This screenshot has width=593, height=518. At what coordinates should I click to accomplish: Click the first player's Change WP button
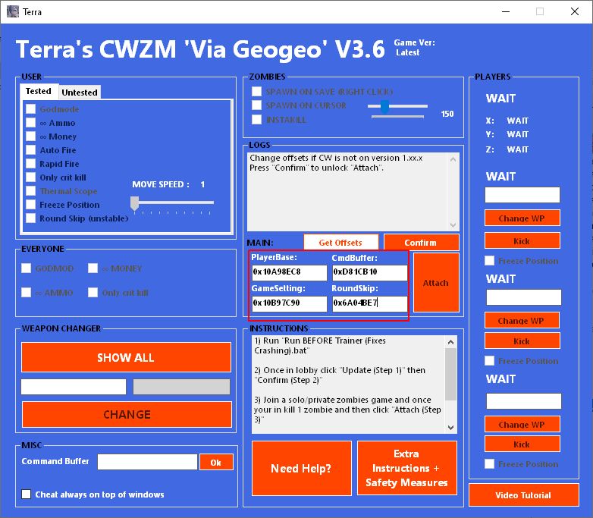pos(522,218)
